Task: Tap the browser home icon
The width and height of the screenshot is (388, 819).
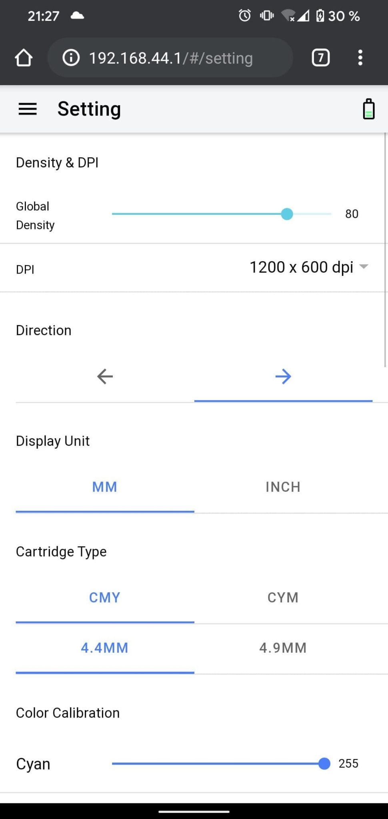Action: click(24, 58)
